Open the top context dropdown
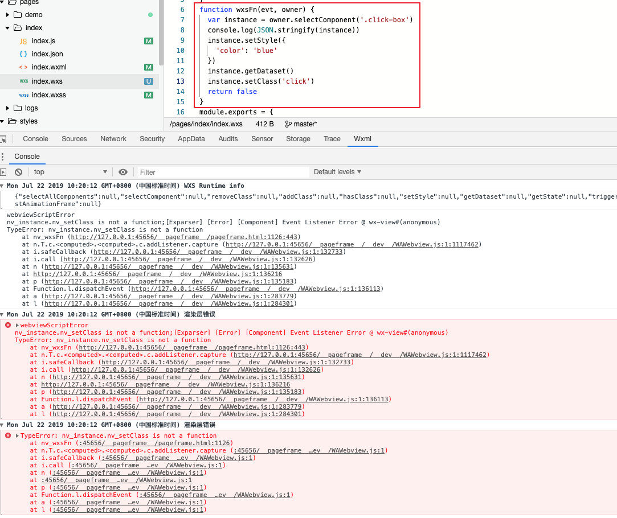 pyautogui.click(x=71, y=172)
